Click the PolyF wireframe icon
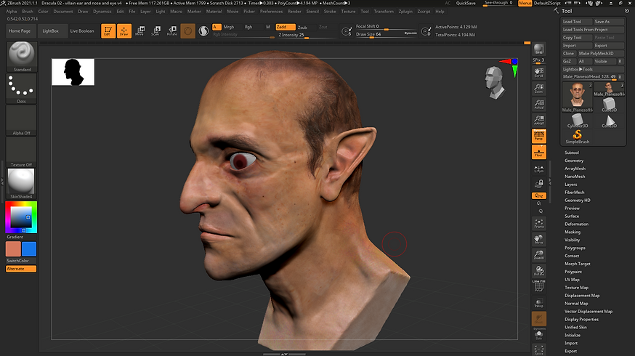 [x=538, y=286]
